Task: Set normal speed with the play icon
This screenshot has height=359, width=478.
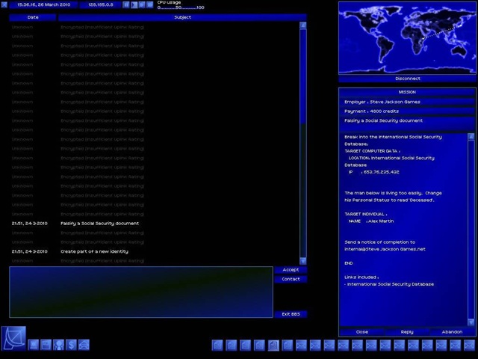Action: (x=134, y=4)
